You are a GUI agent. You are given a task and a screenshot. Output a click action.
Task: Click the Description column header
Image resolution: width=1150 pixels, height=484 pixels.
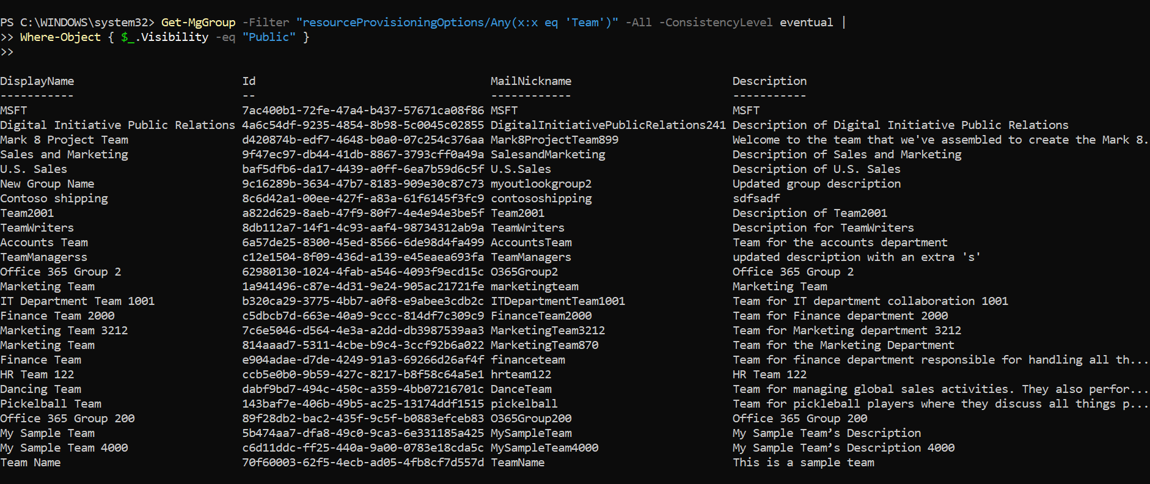(769, 81)
